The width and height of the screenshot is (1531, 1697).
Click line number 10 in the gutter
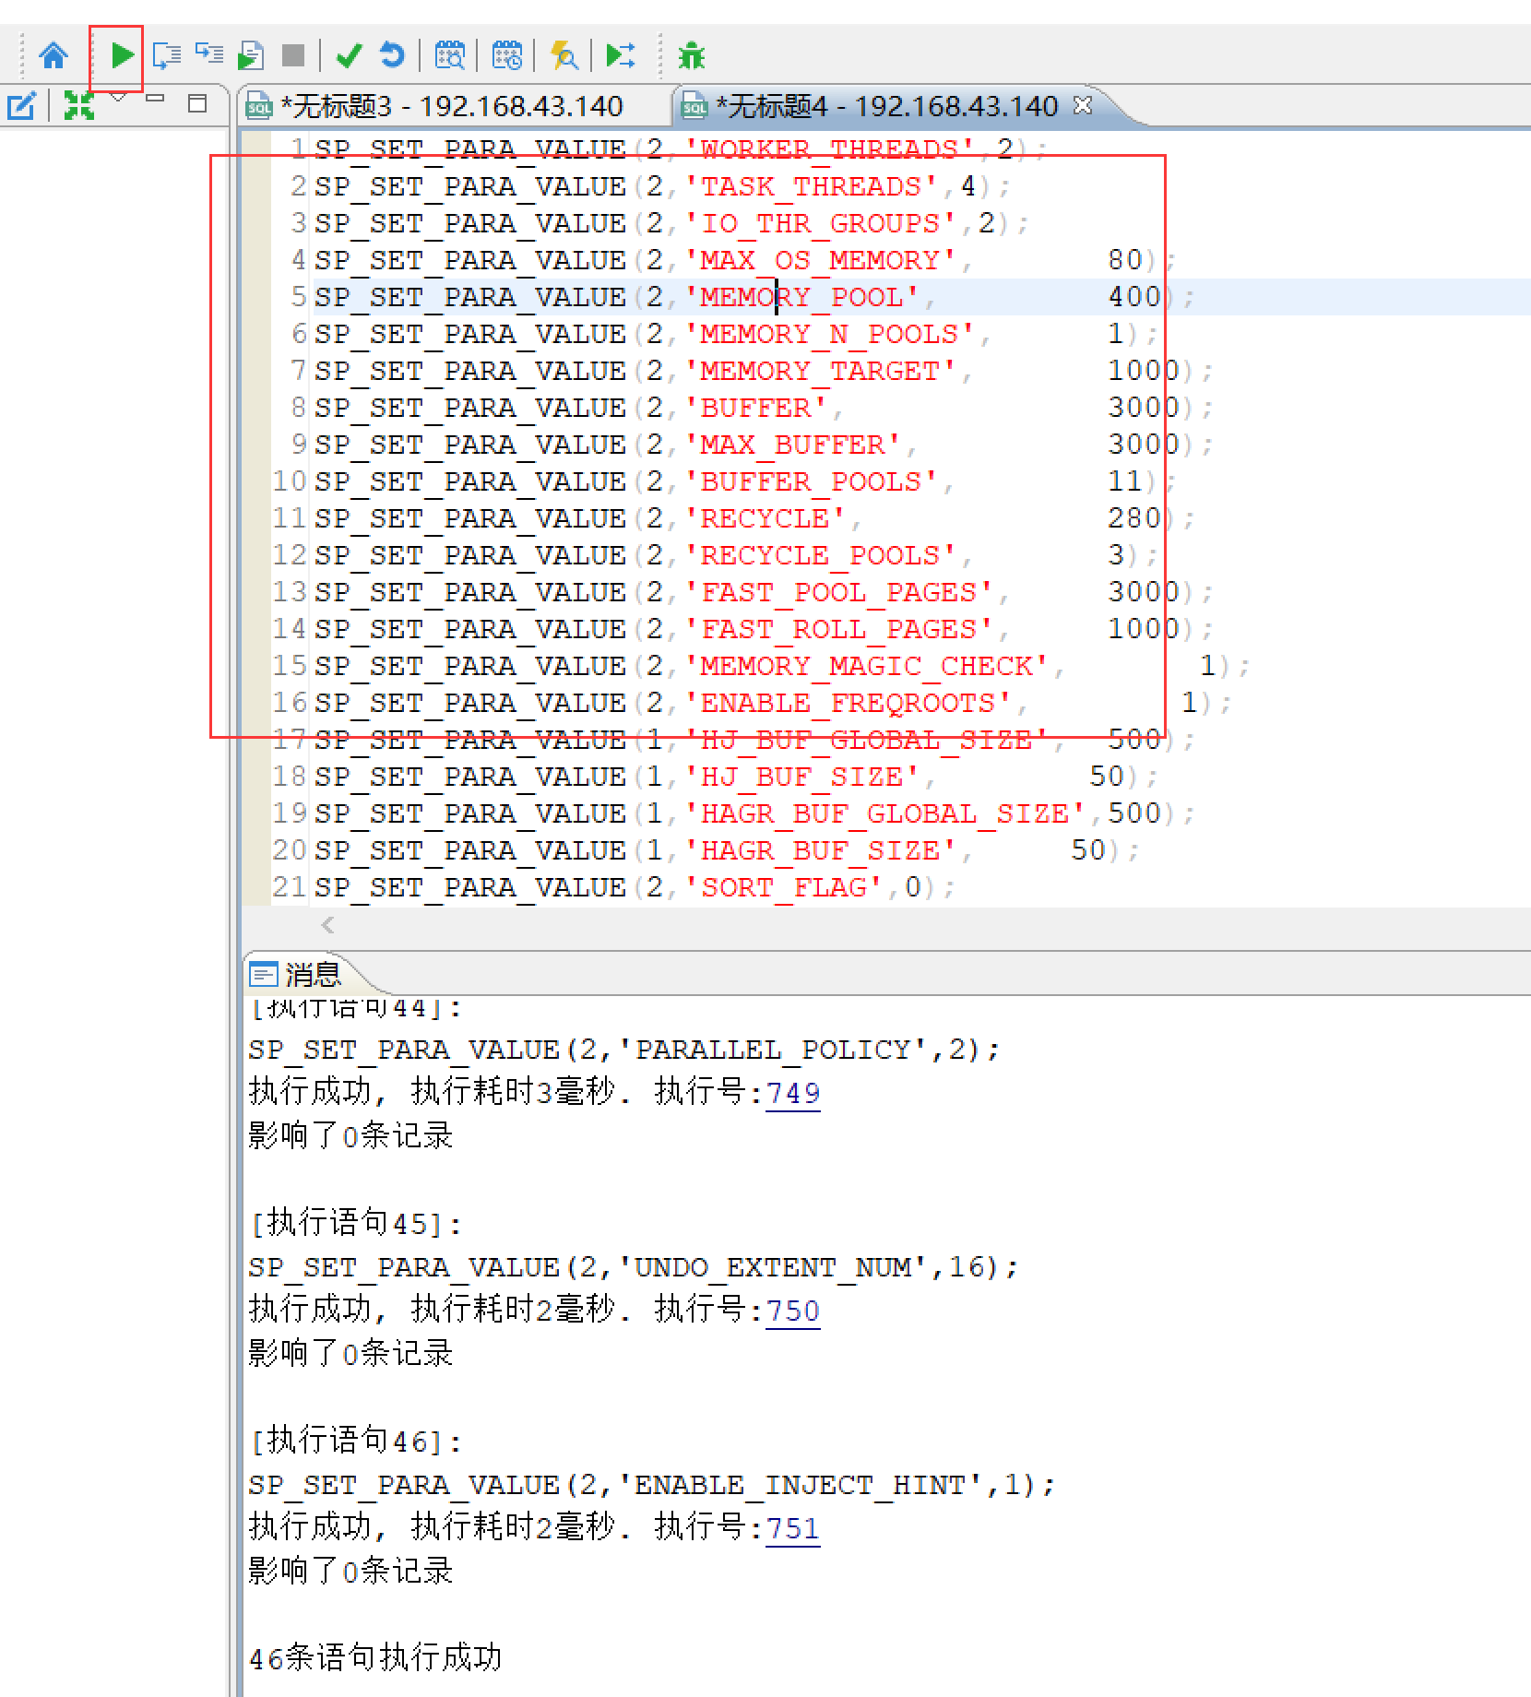point(290,481)
